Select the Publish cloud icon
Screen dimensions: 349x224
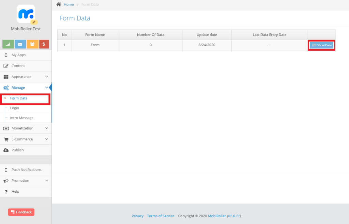tap(6, 150)
